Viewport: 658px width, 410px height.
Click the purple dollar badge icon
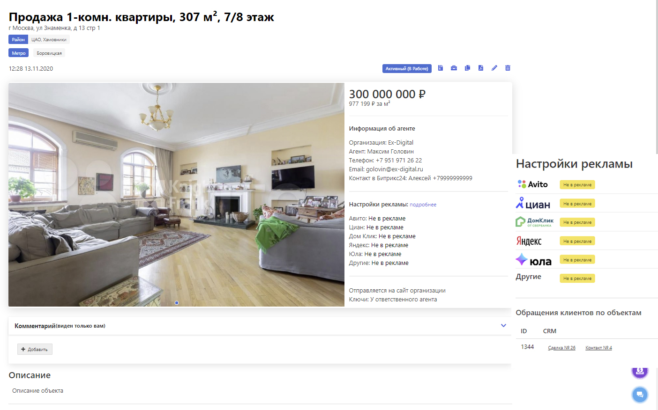[640, 372]
